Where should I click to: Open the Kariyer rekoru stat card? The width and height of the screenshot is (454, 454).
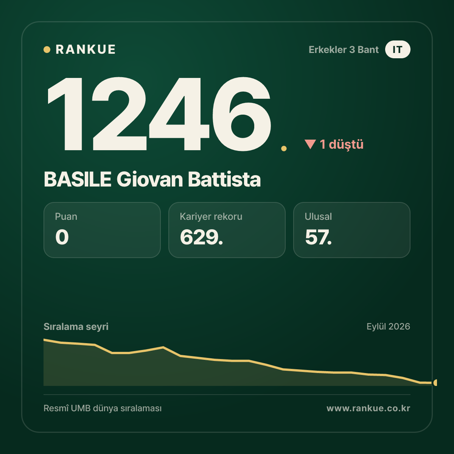(x=227, y=230)
